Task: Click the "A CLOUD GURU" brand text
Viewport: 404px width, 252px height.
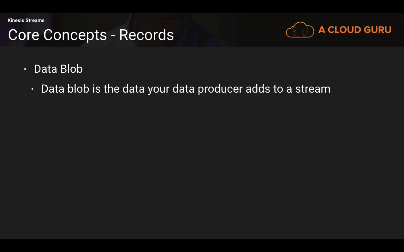Action: click(x=355, y=30)
